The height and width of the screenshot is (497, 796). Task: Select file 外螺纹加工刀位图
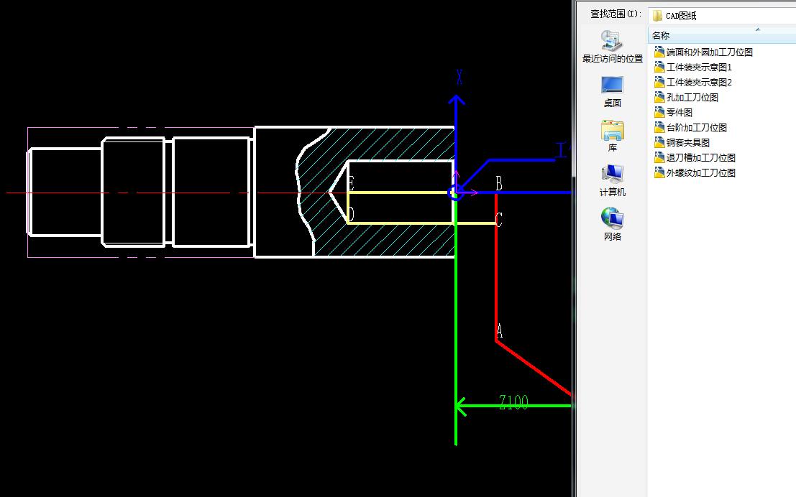(x=695, y=173)
